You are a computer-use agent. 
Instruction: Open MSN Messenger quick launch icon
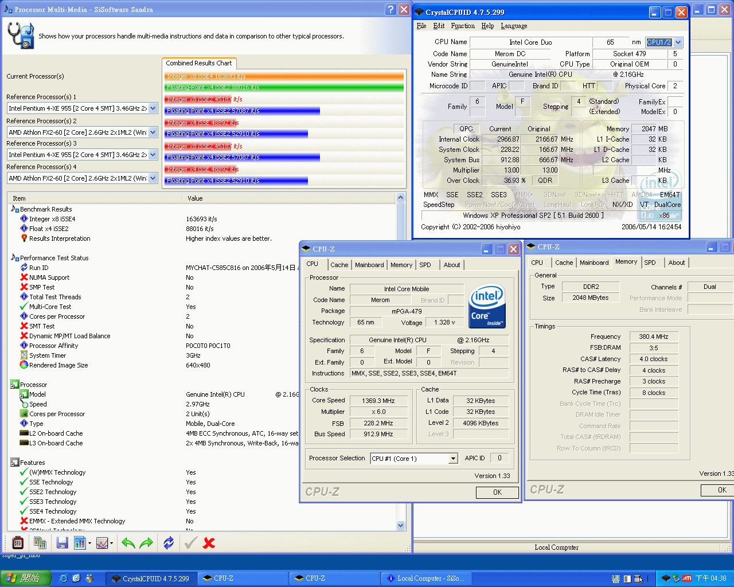pyautogui.click(x=89, y=578)
